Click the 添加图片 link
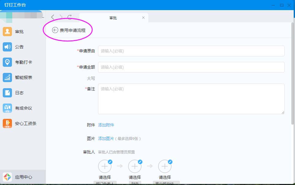295x185 pixels. 106,139
